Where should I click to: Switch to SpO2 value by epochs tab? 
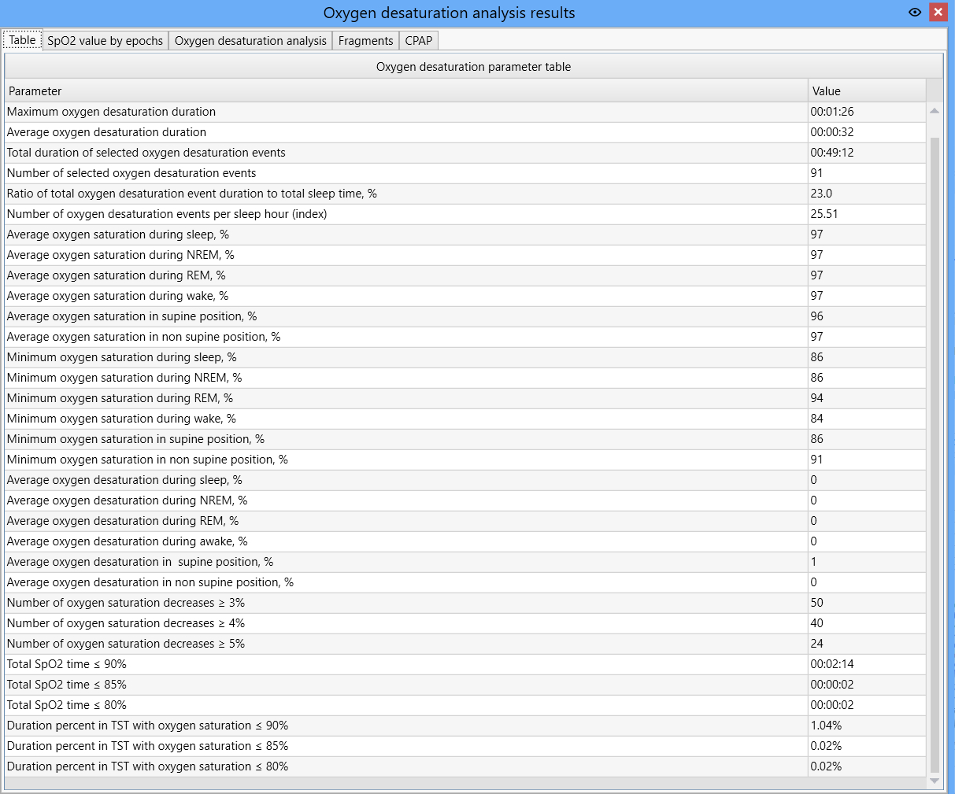(105, 41)
